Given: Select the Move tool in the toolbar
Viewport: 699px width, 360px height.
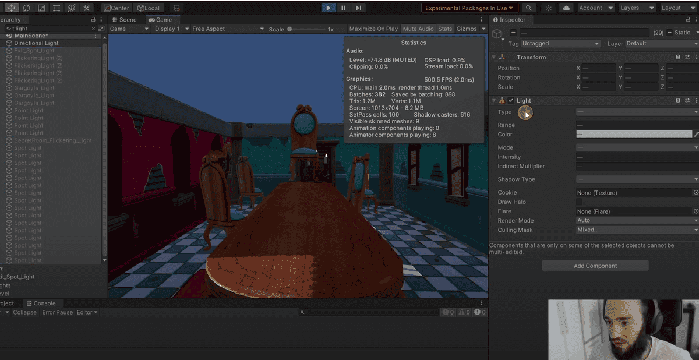Looking at the screenshot, I should tap(12, 8).
